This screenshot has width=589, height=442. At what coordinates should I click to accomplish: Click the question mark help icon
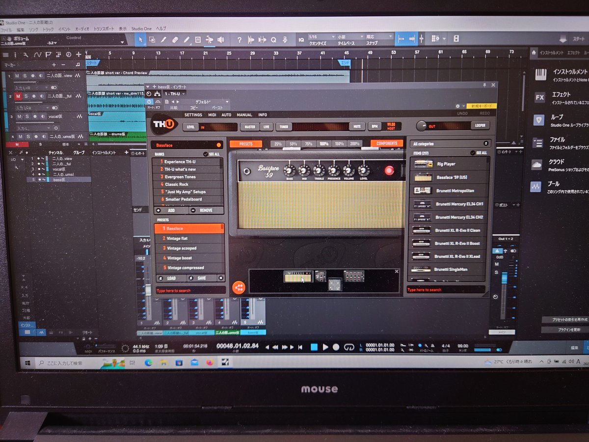click(240, 40)
